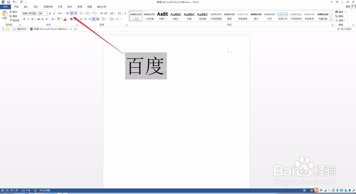Screen dimensions: 356x194
Task: Undo the last action
Action: point(14,2)
